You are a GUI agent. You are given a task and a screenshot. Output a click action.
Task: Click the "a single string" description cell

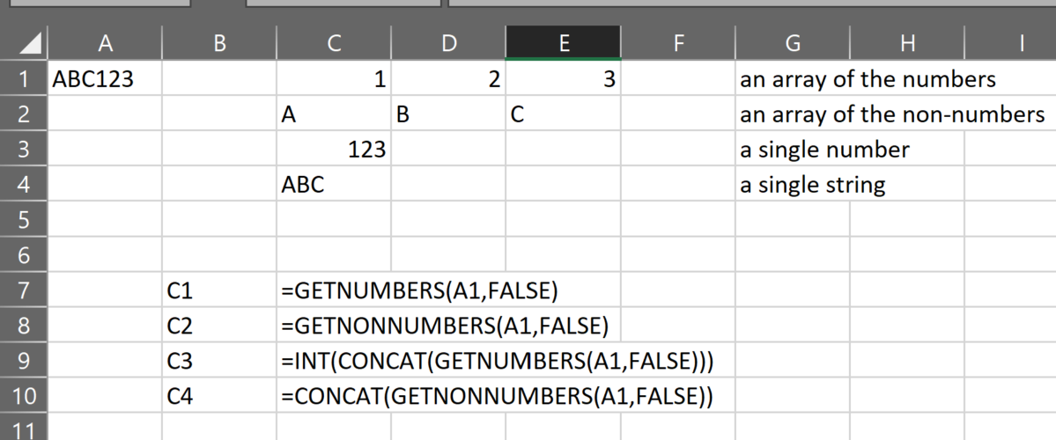(x=812, y=185)
